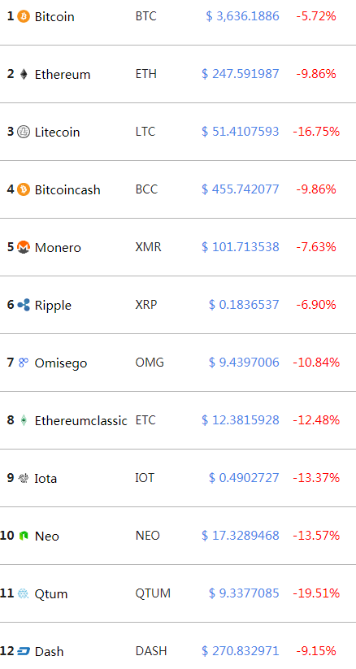Select the Monero coin name

pos(58,248)
